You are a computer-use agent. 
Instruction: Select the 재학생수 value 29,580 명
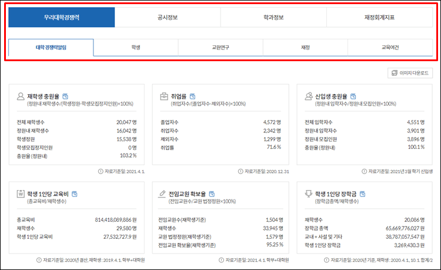(126, 228)
